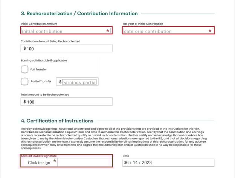
Task: Click the Total Amount to be Recharacterized field
Action: [66, 101]
